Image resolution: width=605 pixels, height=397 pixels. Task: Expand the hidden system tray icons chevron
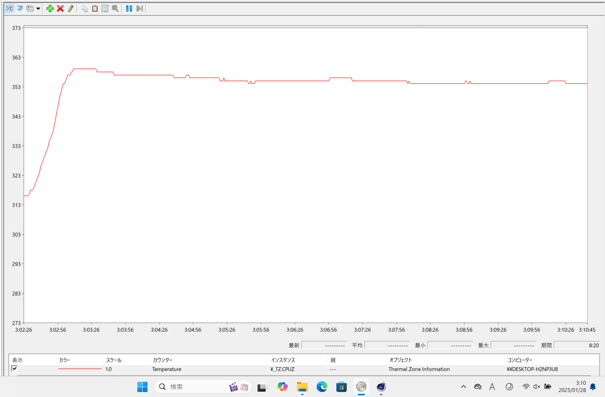click(x=463, y=387)
